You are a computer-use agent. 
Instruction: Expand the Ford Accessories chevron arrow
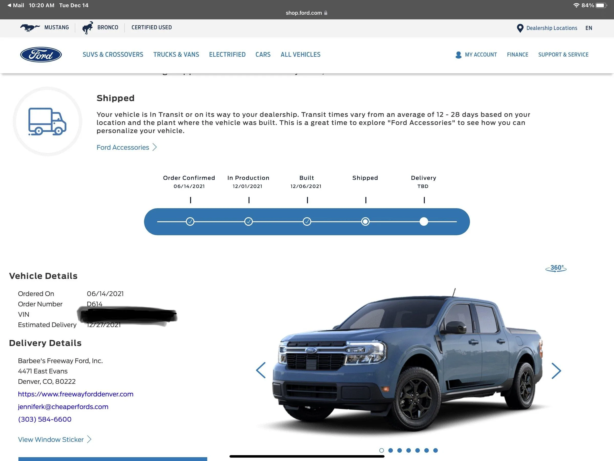tap(155, 147)
